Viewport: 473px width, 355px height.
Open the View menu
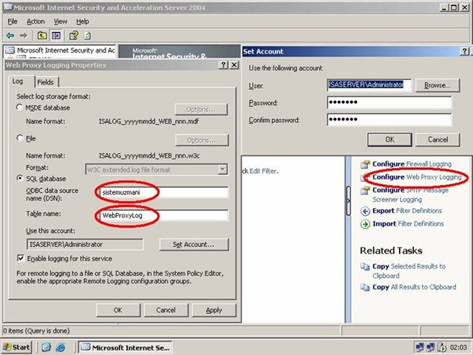61,21
